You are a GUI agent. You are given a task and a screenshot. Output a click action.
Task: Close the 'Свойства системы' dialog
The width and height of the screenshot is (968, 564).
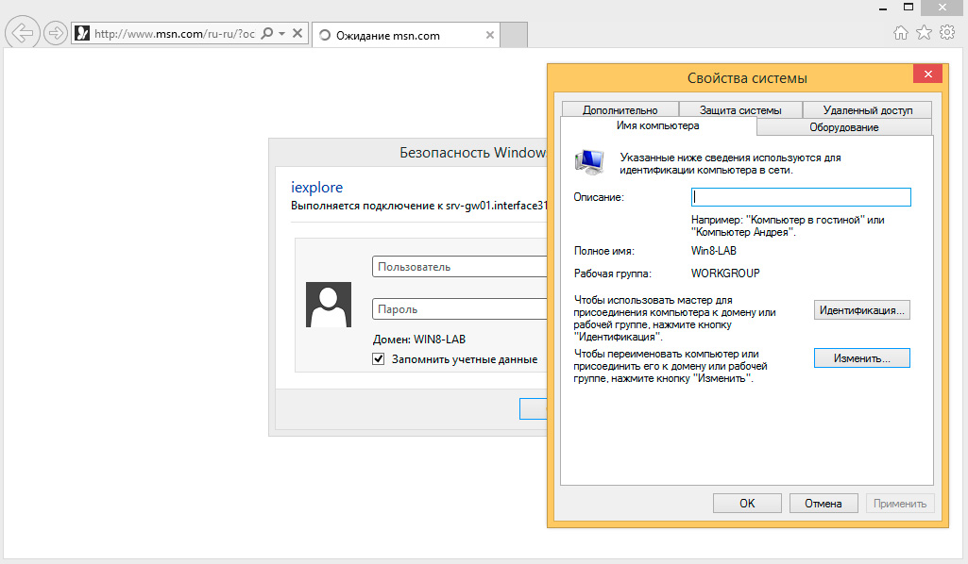(x=928, y=74)
